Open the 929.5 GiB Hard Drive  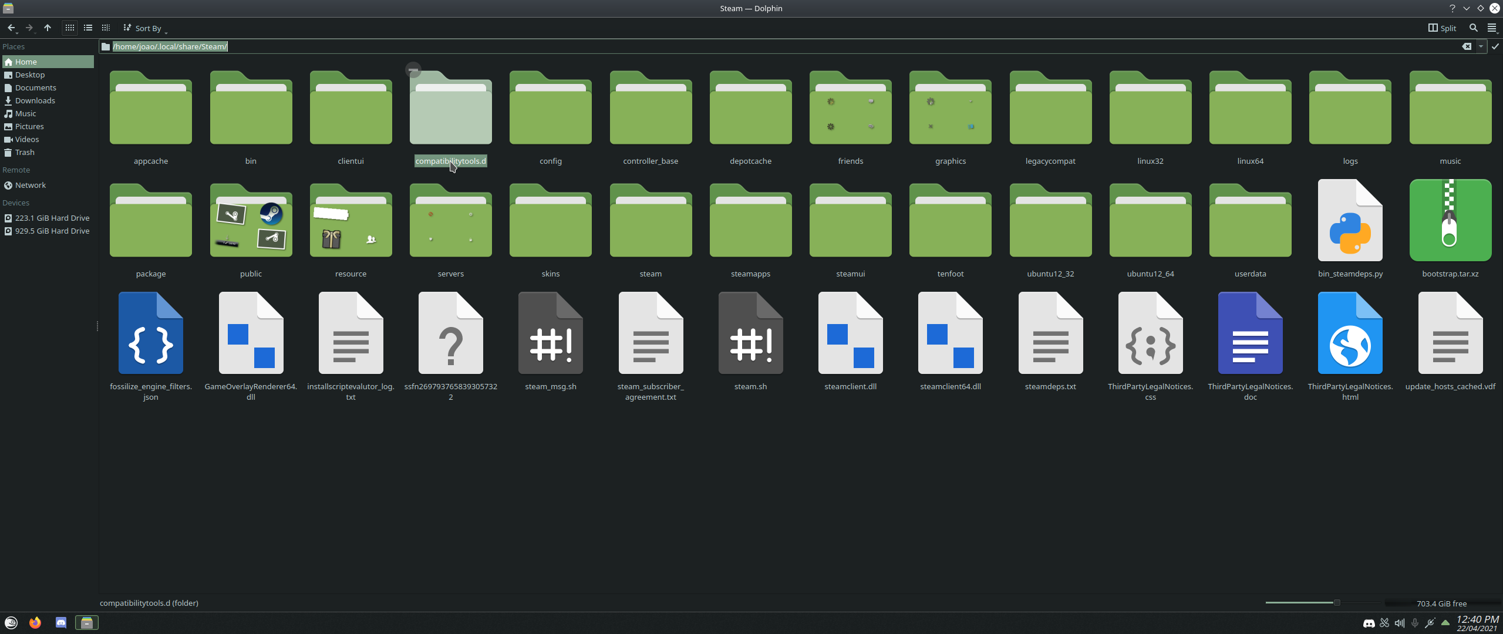click(48, 231)
